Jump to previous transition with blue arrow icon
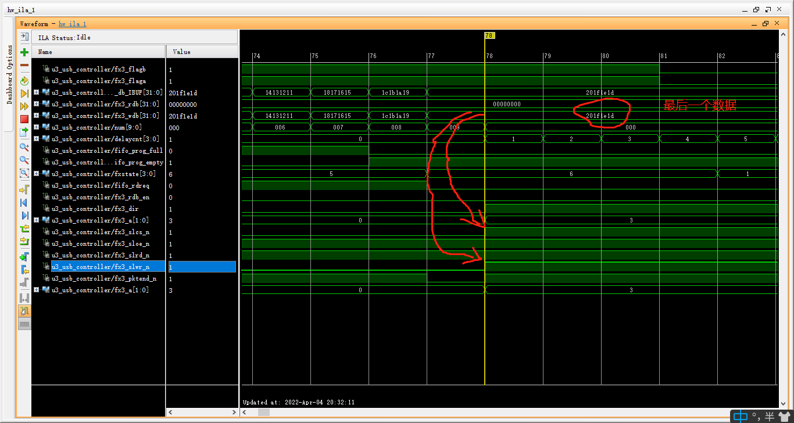 coord(24,202)
